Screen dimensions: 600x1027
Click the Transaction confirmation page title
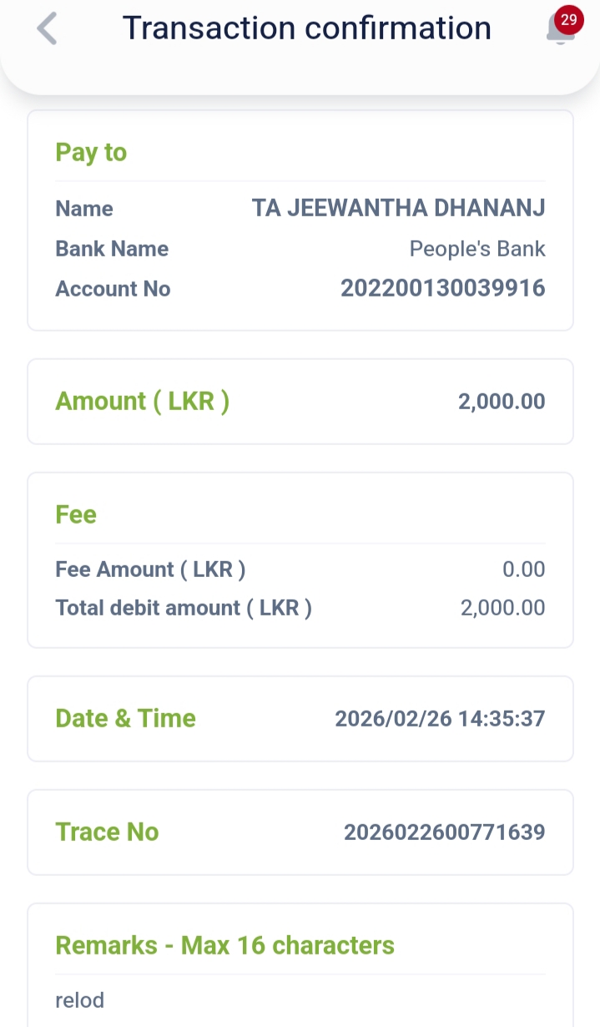coord(306,28)
